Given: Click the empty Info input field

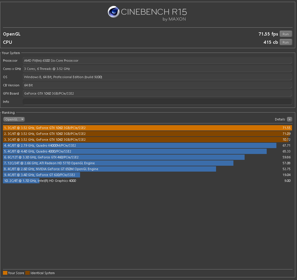Looking at the screenshot, I should pos(157,102).
